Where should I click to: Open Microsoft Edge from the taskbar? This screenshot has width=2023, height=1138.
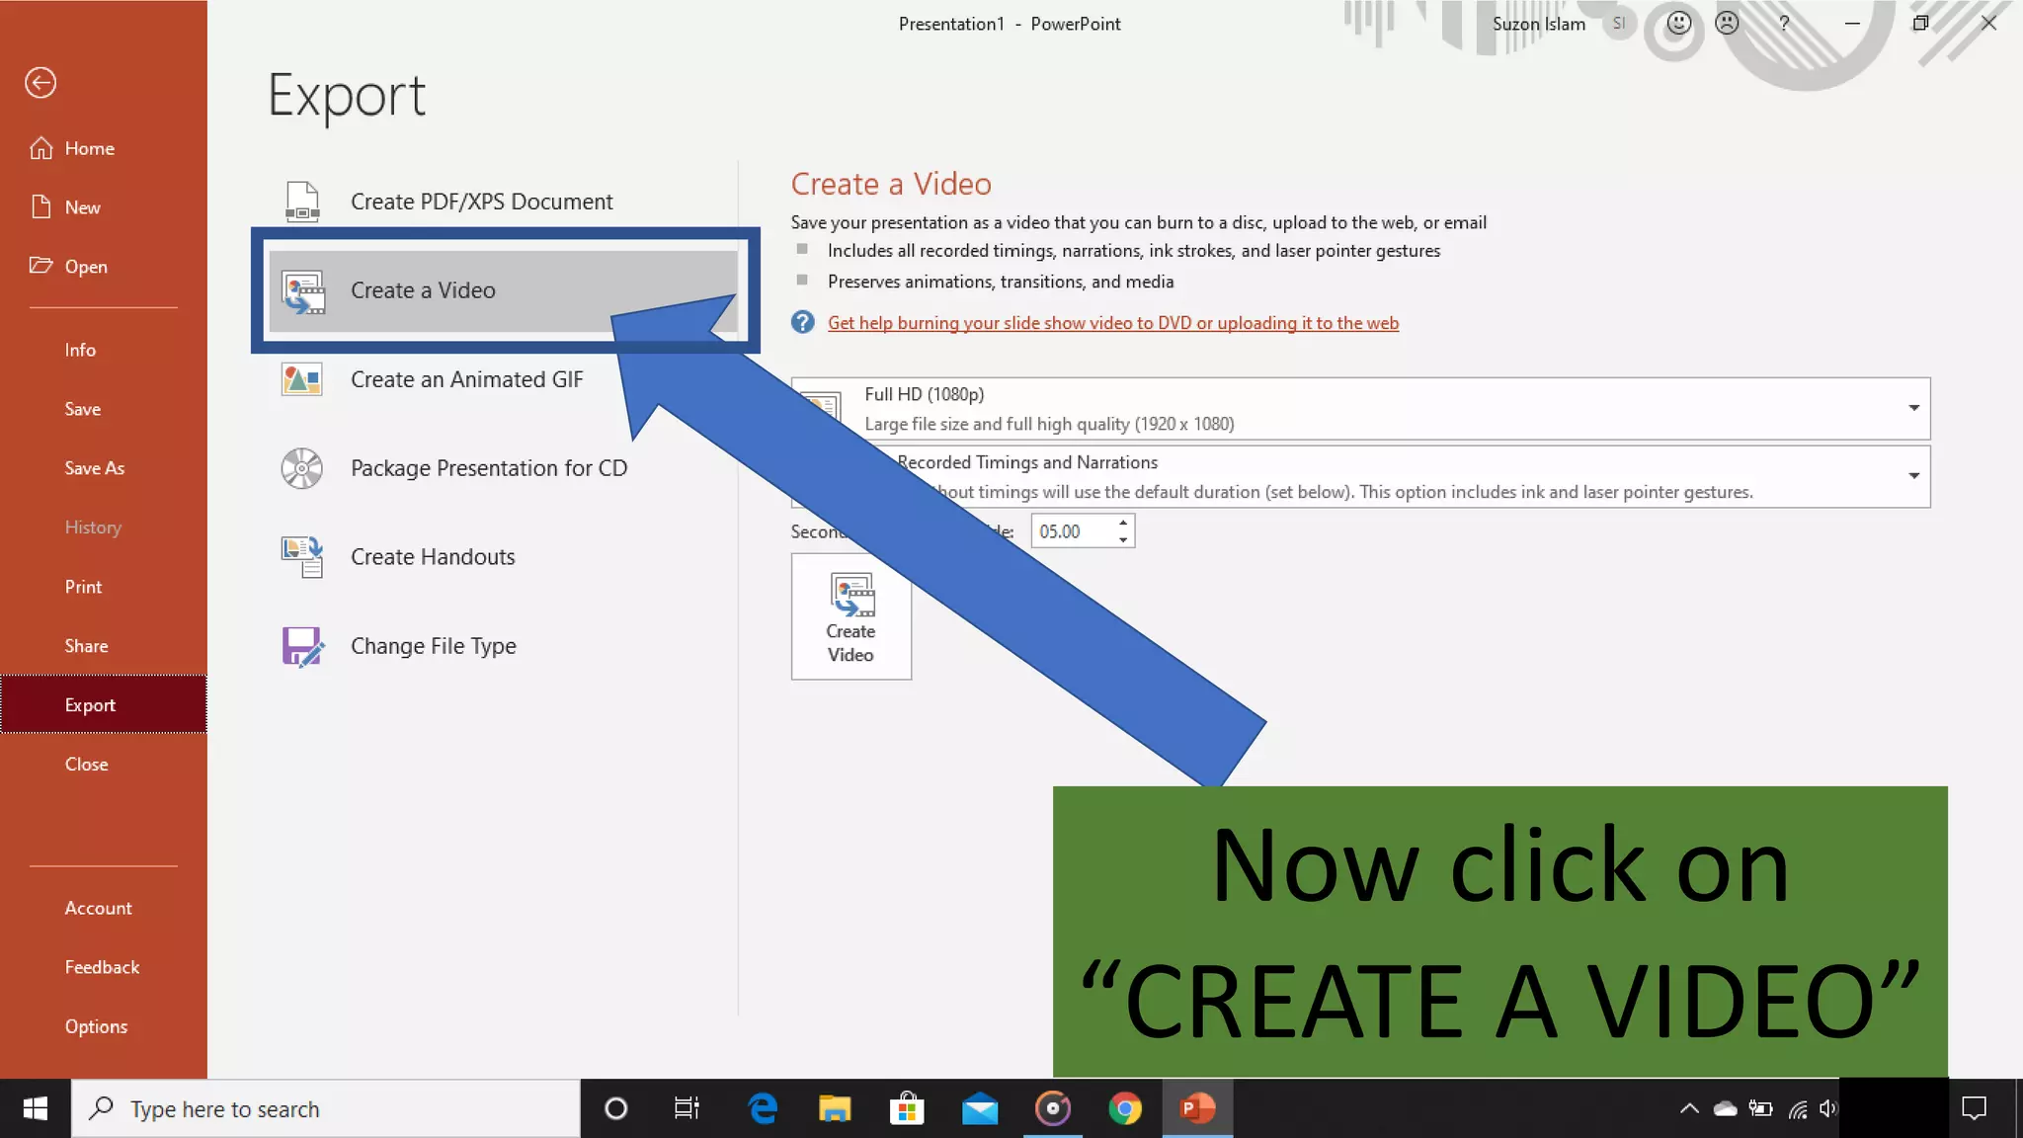(x=763, y=1108)
